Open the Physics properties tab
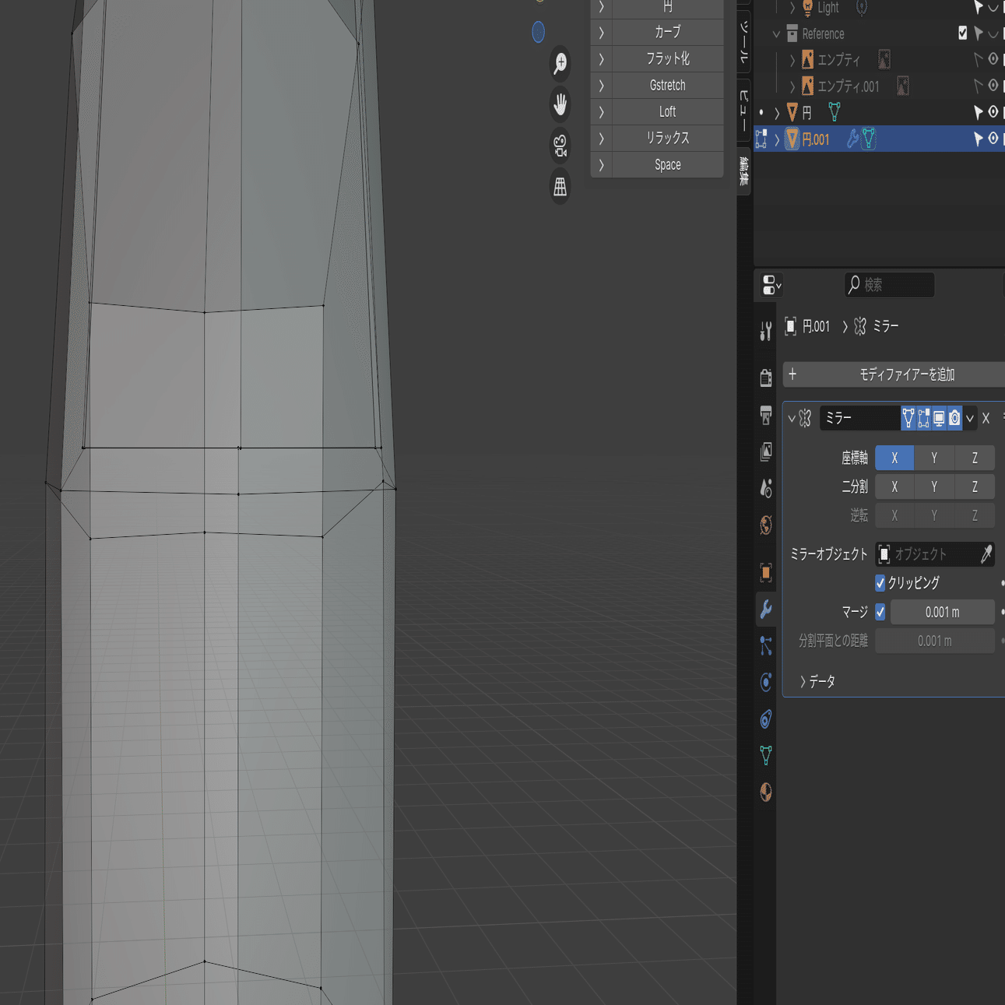 766,682
